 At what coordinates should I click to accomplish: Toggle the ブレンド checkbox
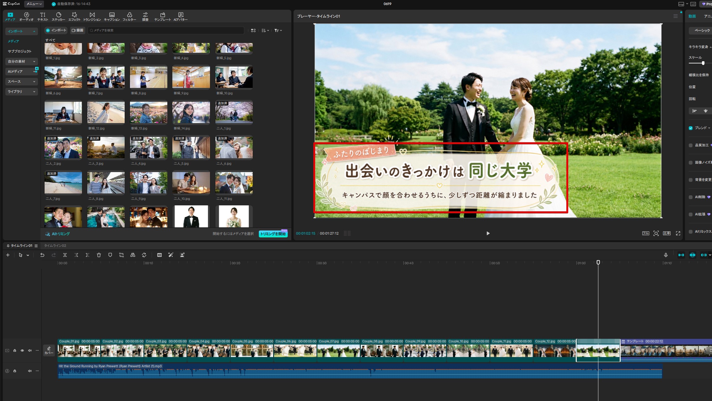point(691,128)
